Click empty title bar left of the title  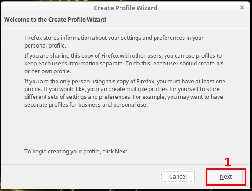pos(47,8)
